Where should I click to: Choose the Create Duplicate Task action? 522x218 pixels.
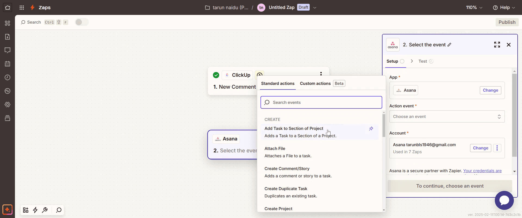point(319,192)
